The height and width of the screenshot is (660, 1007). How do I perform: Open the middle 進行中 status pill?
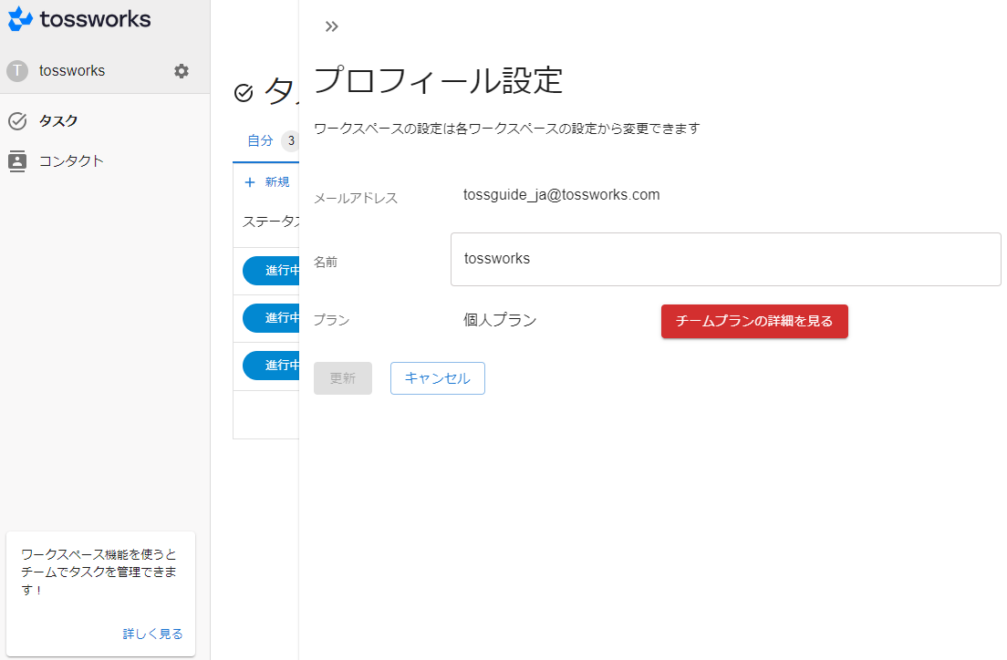tap(271, 318)
